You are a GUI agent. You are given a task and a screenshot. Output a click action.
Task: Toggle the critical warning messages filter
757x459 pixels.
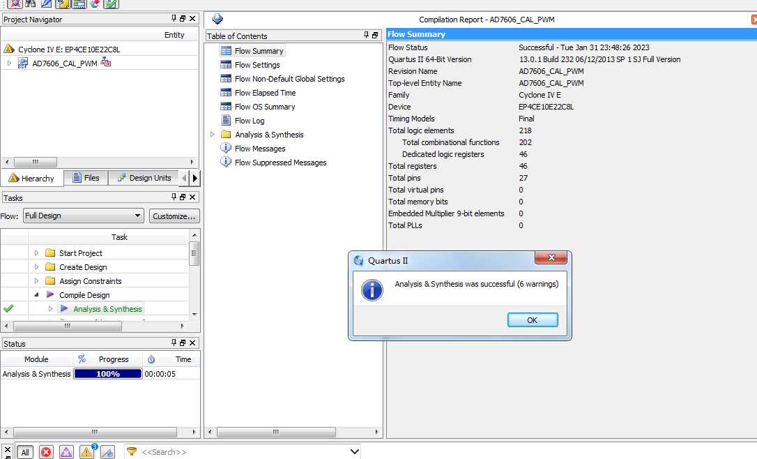click(66, 452)
